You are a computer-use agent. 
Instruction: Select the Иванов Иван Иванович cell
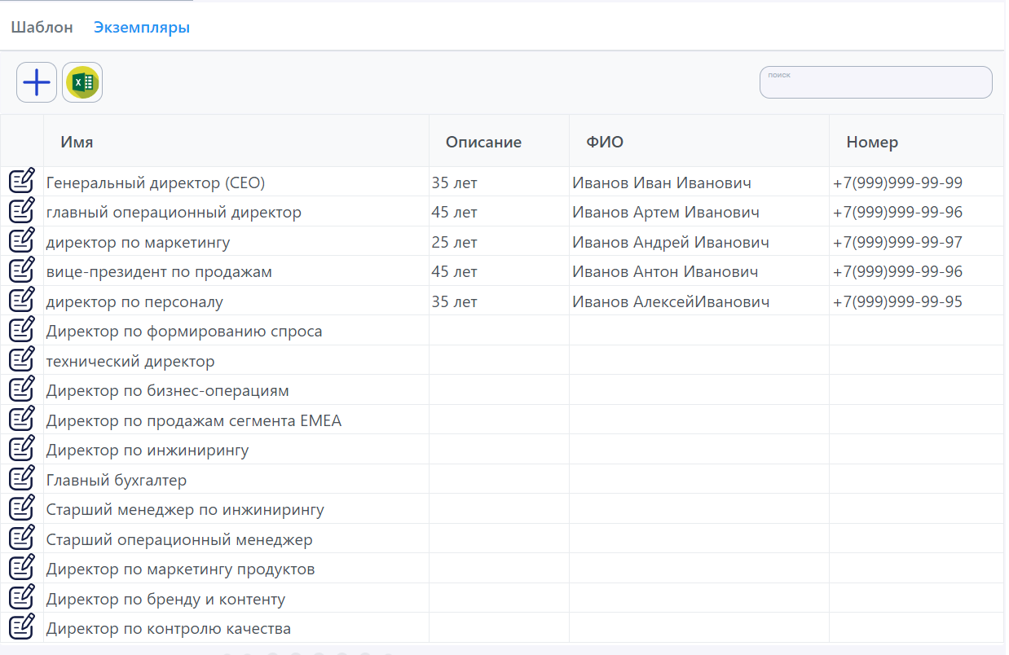662,183
